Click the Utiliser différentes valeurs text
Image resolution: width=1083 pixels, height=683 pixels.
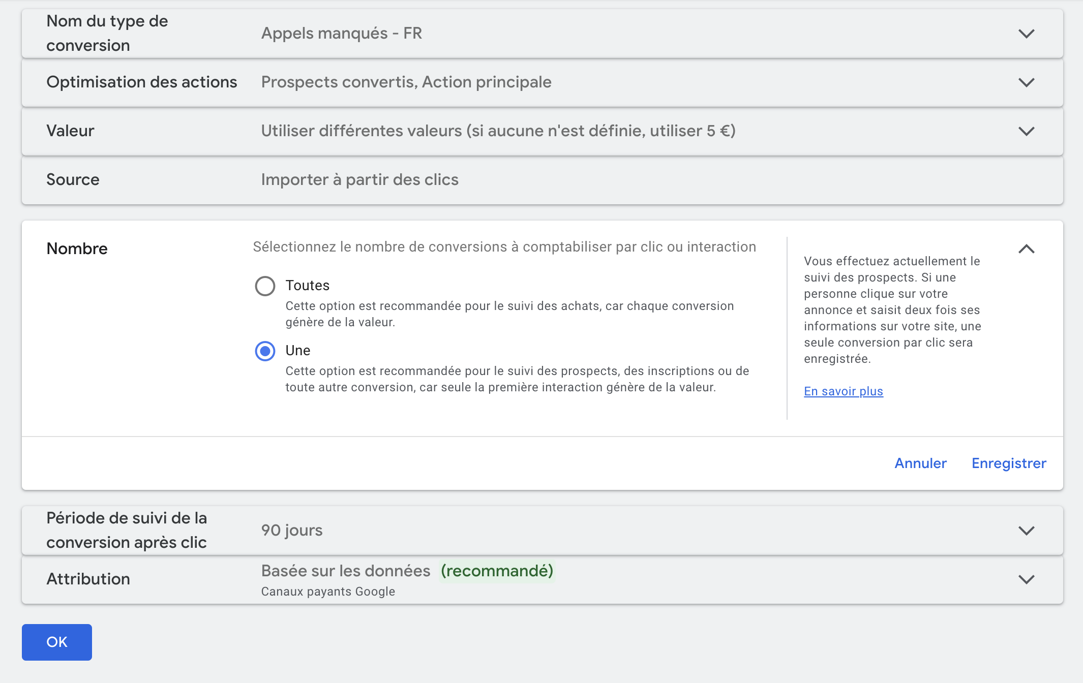coord(498,131)
